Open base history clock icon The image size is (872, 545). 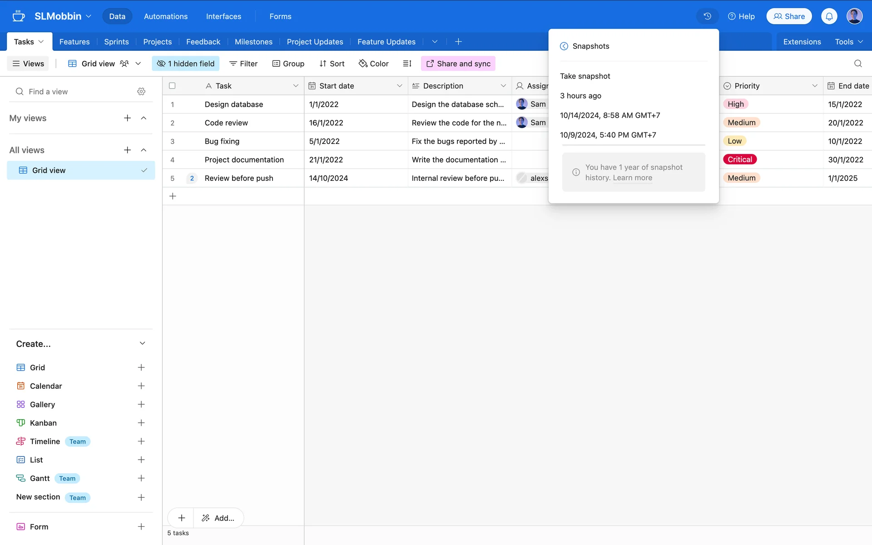(x=707, y=16)
